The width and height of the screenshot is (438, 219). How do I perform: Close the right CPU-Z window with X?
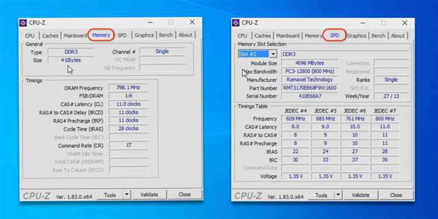405,23
